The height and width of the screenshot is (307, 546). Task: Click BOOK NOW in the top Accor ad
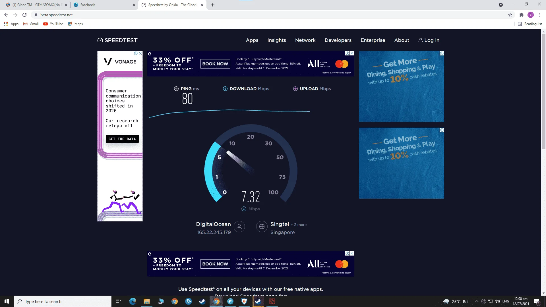[x=215, y=64]
